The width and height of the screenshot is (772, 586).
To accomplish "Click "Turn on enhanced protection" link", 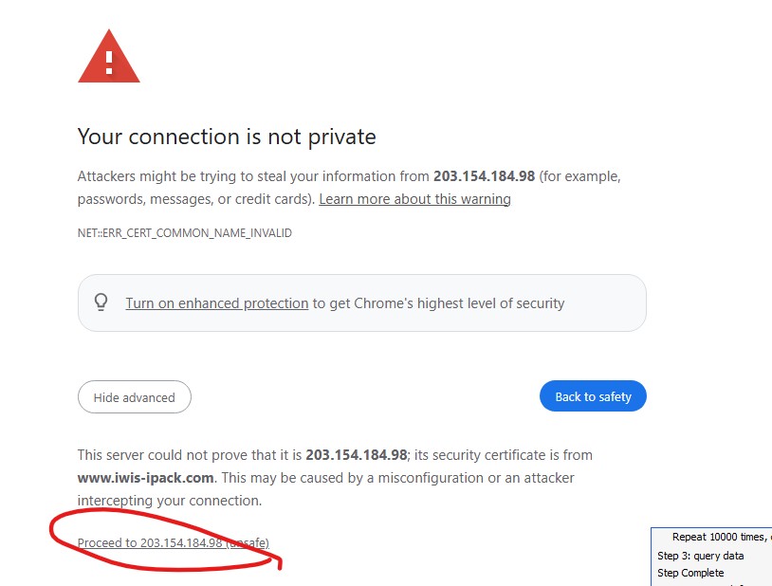I will (x=216, y=303).
